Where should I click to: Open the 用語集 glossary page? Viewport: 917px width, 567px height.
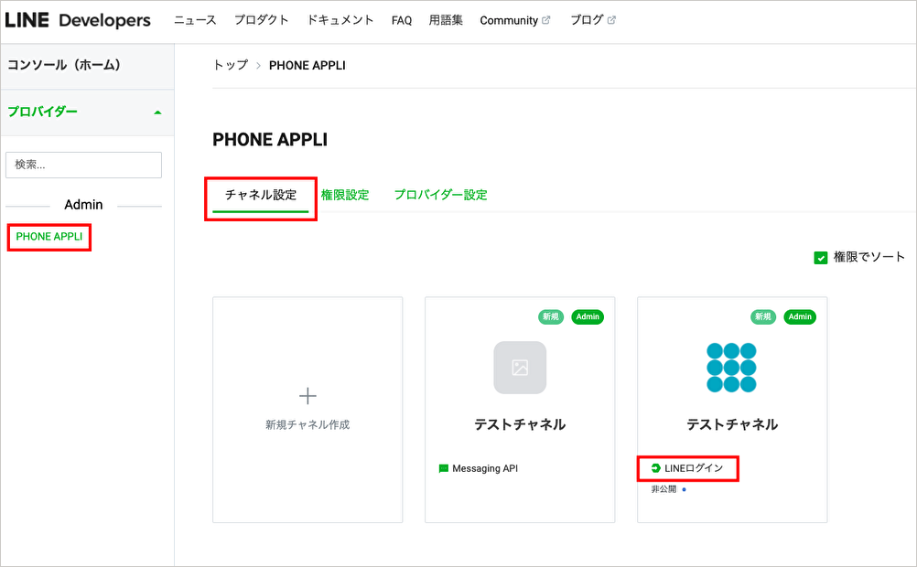click(446, 20)
